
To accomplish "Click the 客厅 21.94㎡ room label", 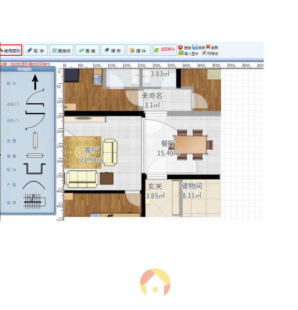I will pos(91,155).
